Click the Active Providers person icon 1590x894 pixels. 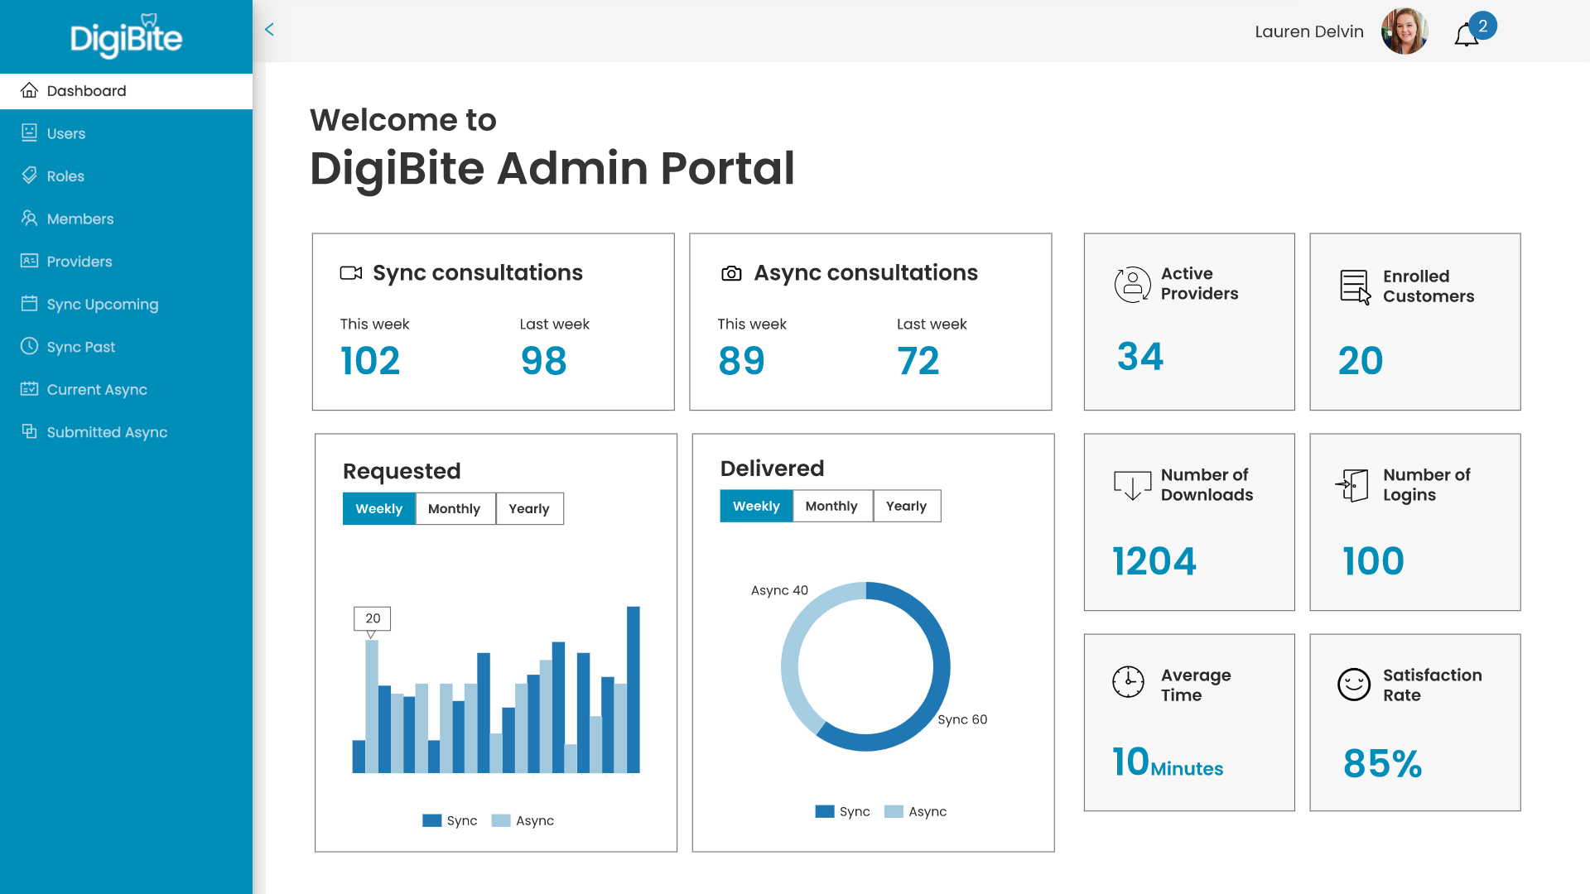tap(1132, 284)
